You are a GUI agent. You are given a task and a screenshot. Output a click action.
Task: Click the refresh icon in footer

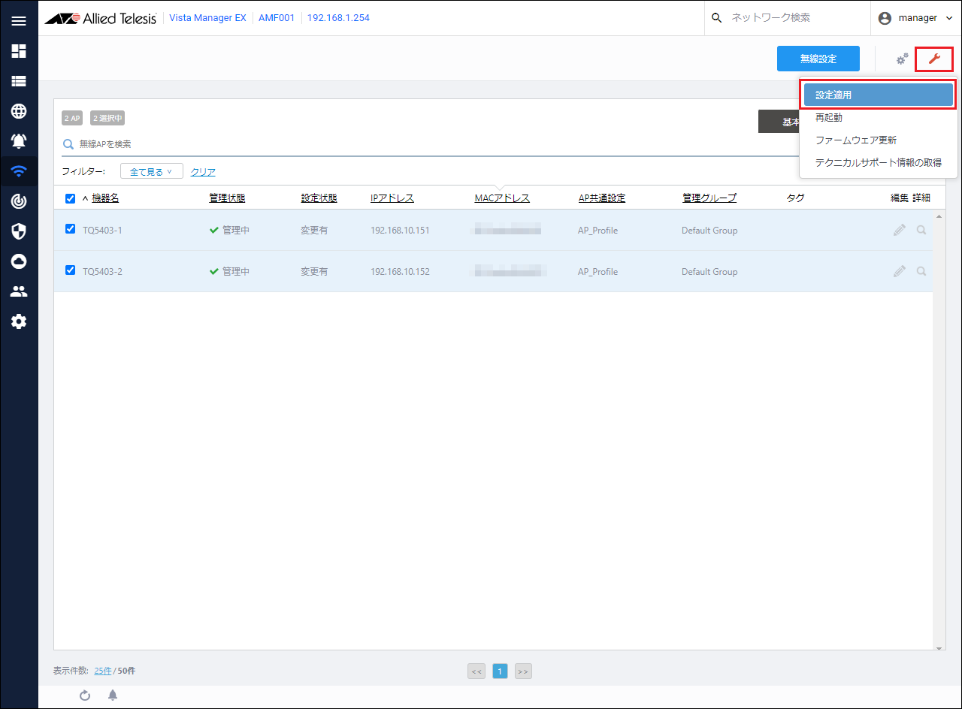click(x=85, y=695)
